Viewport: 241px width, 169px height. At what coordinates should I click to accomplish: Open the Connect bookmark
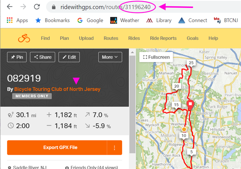click(x=193, y=20)
